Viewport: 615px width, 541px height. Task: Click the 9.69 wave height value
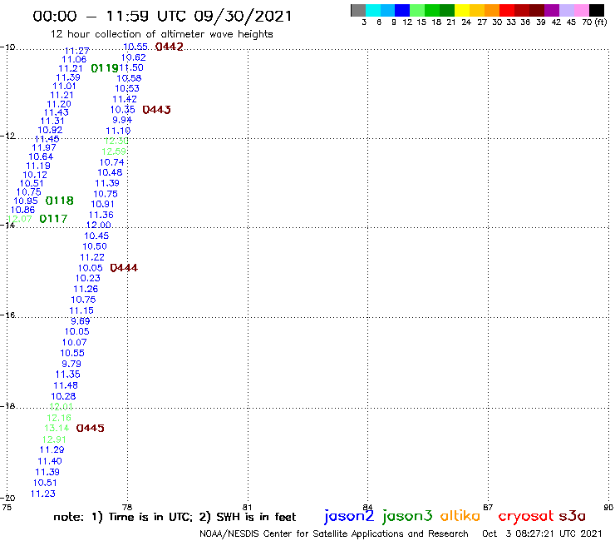click(x=81, y=321)
